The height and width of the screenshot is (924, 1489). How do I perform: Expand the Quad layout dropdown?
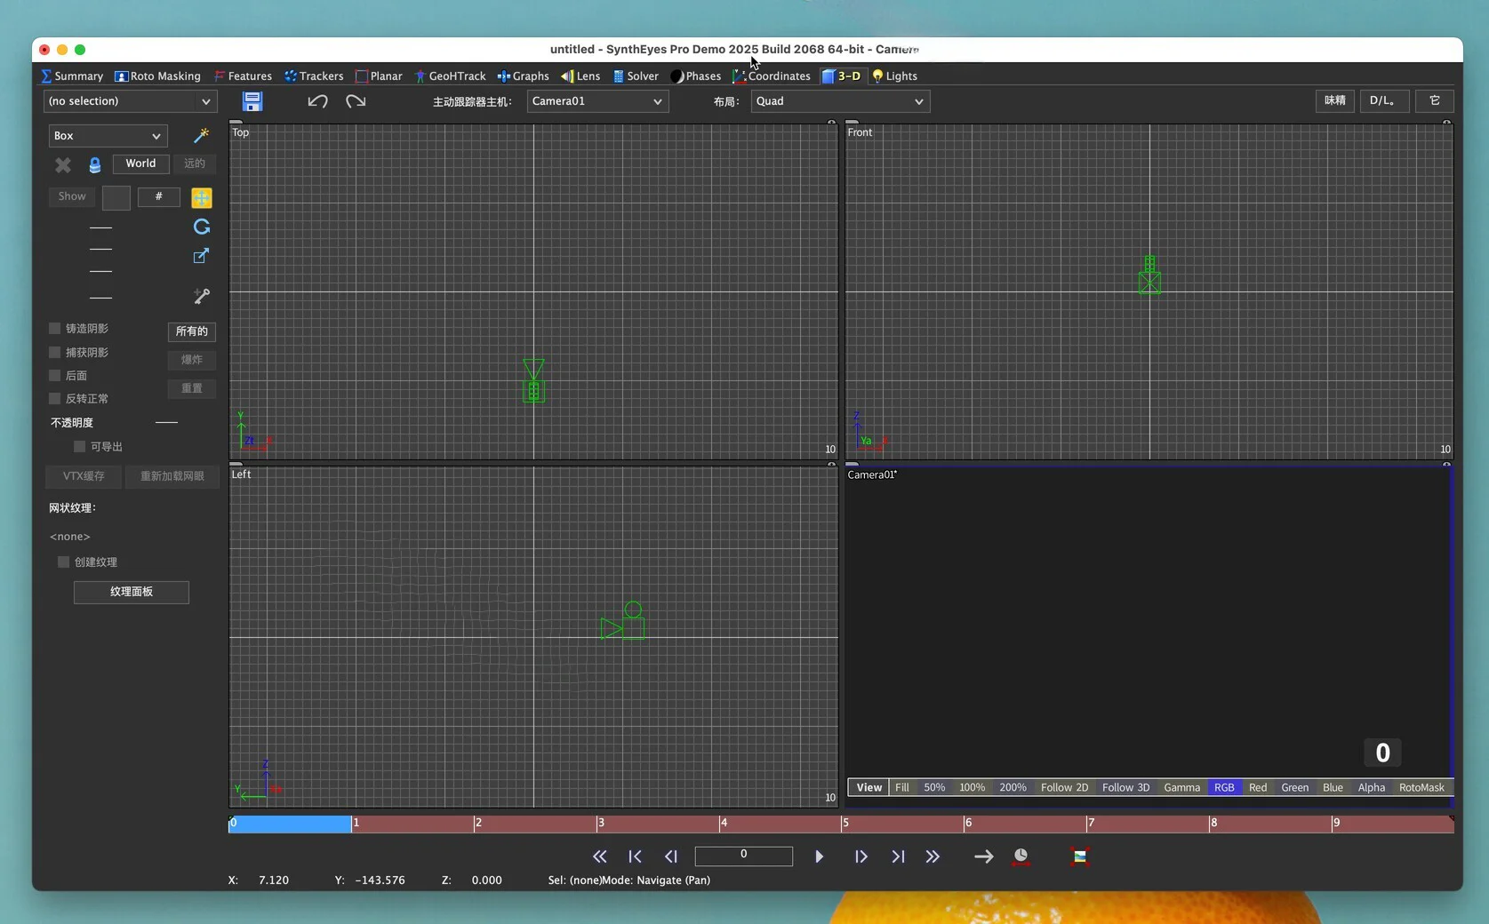point(840,101)
